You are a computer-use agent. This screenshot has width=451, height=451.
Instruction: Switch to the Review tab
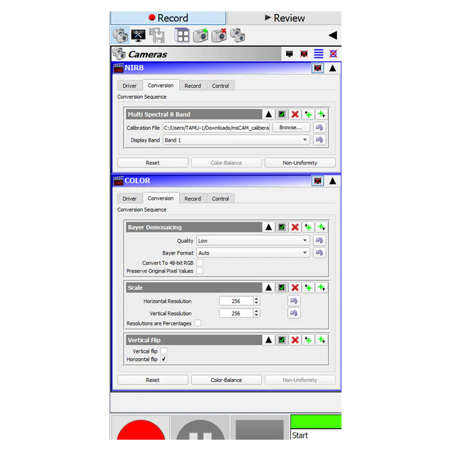pos(284,18)
